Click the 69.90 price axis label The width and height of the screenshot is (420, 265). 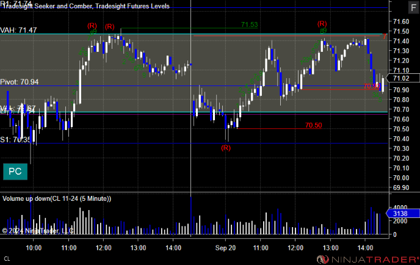point(401,187)
